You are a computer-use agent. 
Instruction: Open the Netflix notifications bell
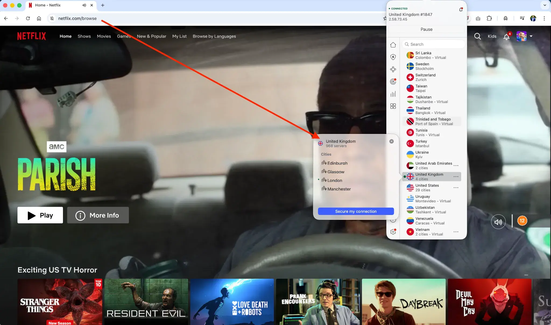506,37
